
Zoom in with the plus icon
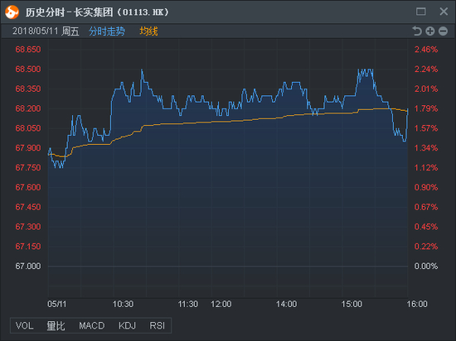[x=430, y=31]
